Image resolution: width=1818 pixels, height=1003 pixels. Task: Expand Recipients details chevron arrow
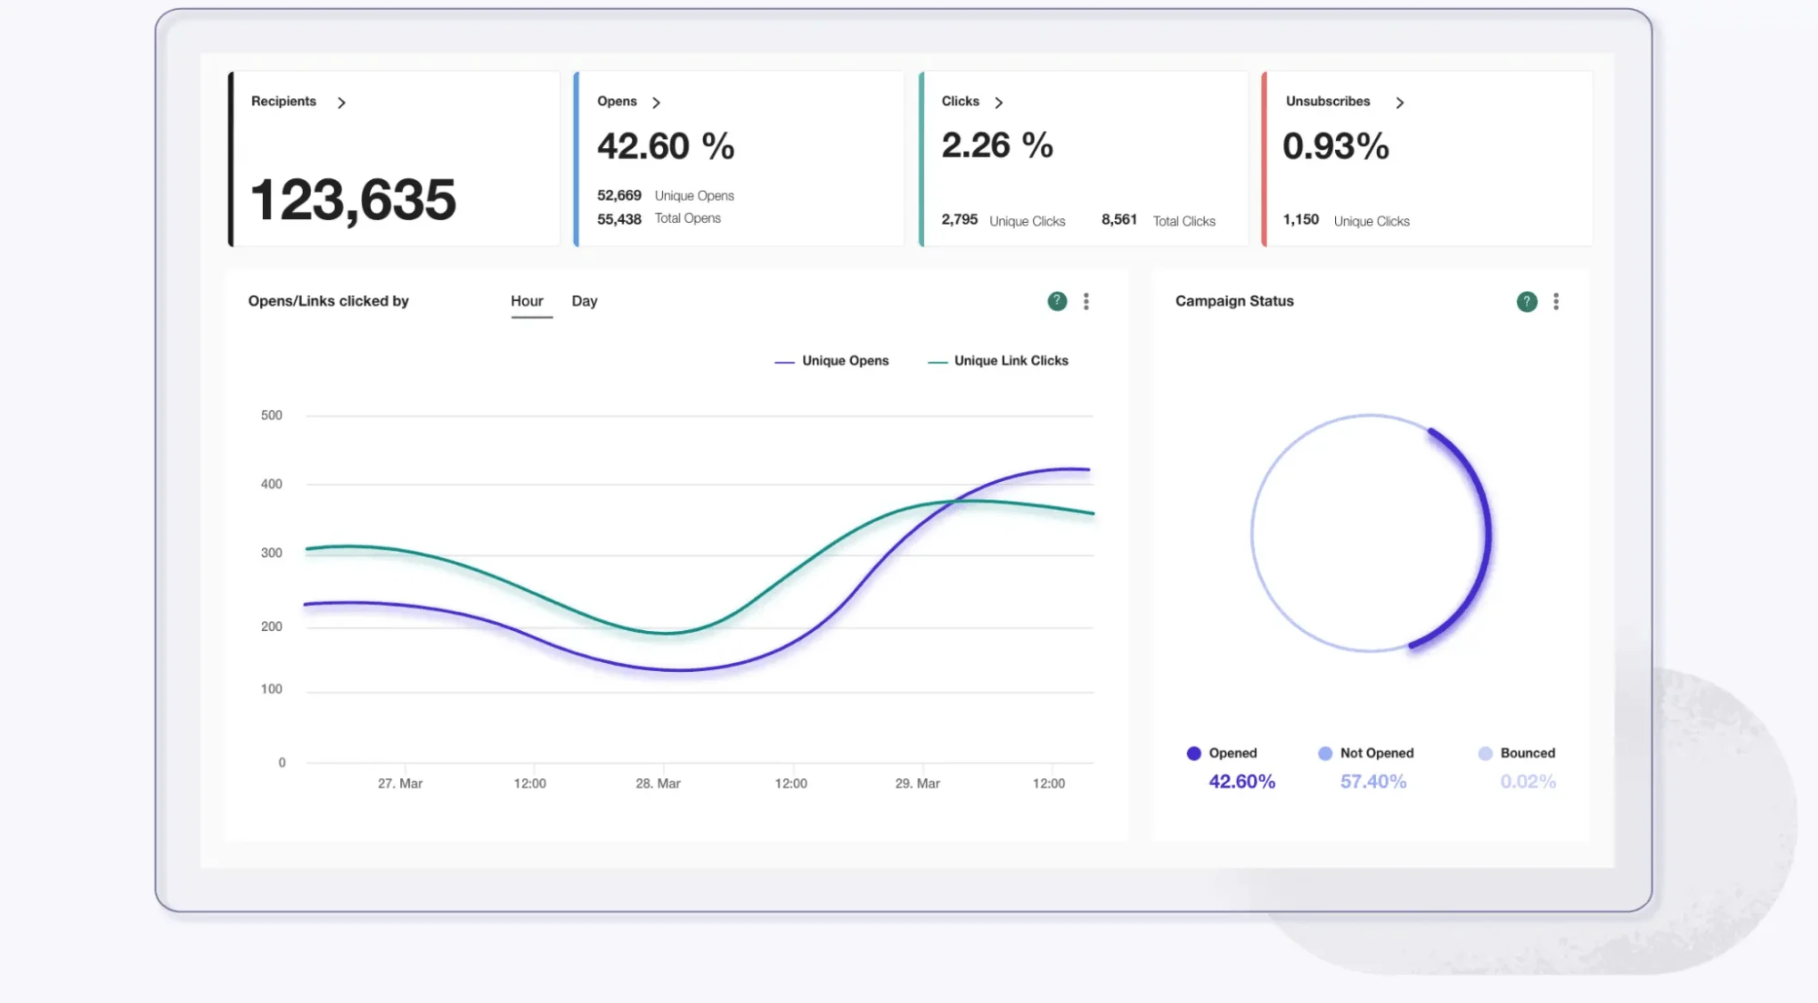pyautogui.click(x=341, y=103)
